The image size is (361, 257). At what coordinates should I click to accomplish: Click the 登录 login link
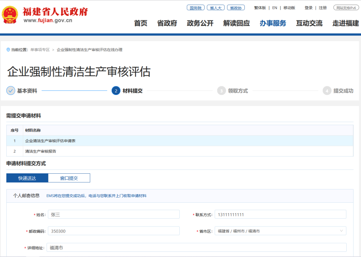pos(308,8)
